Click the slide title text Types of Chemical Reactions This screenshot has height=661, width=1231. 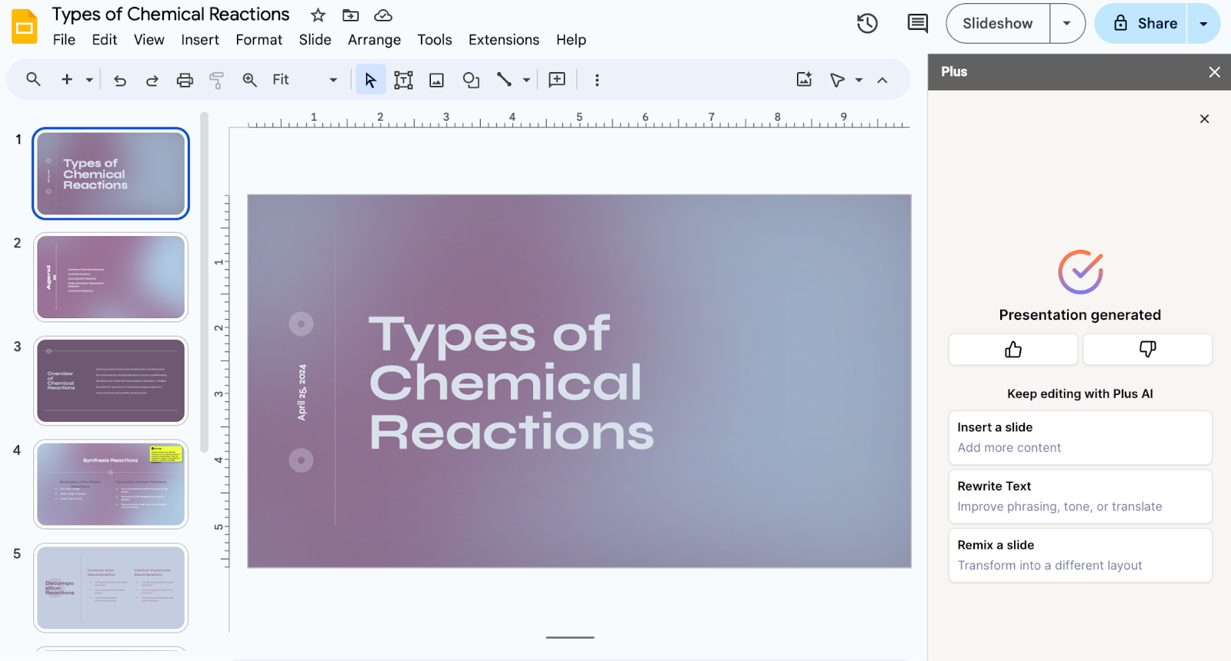pyautogui.click(x=512, y=383)
